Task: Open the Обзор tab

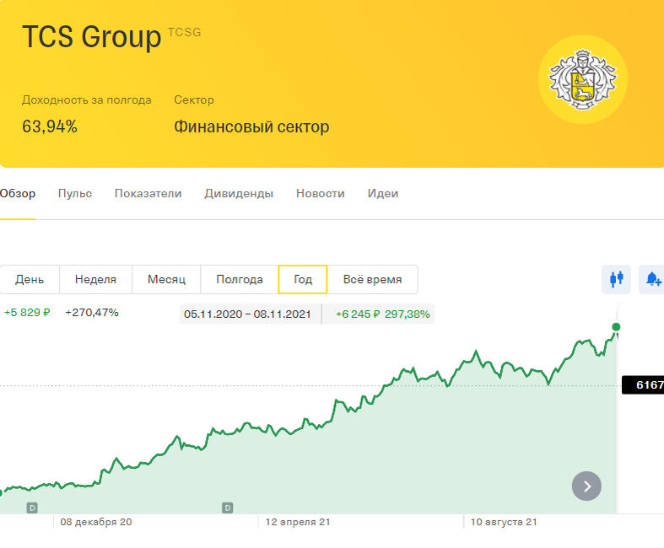Action: tap(18, 193)
